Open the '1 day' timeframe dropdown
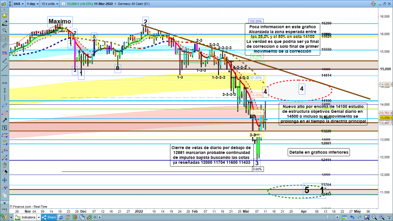Image resolution: width=393 pixels, height=221 pixels. tap(33, 4)
